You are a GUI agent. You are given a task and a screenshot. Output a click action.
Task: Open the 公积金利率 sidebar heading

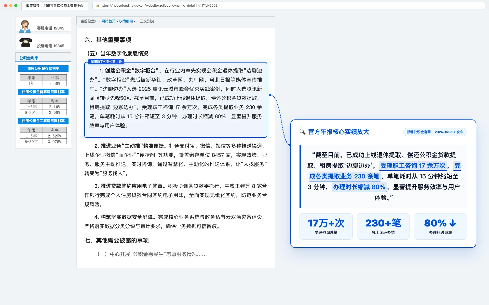[x=29, y=58]
